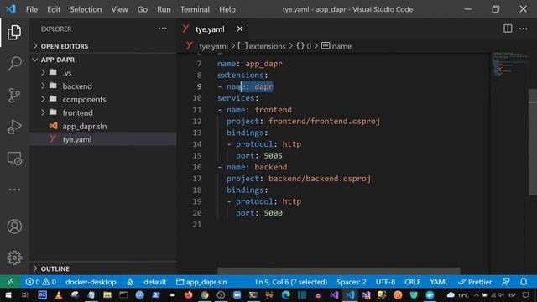Change file encoding UTF-8
The height and width of the screenshot is (302, 537).
pos(385,282)
